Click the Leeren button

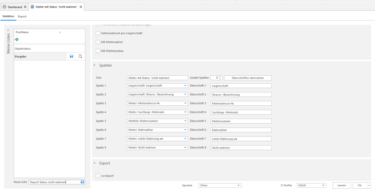click(342, 185)
